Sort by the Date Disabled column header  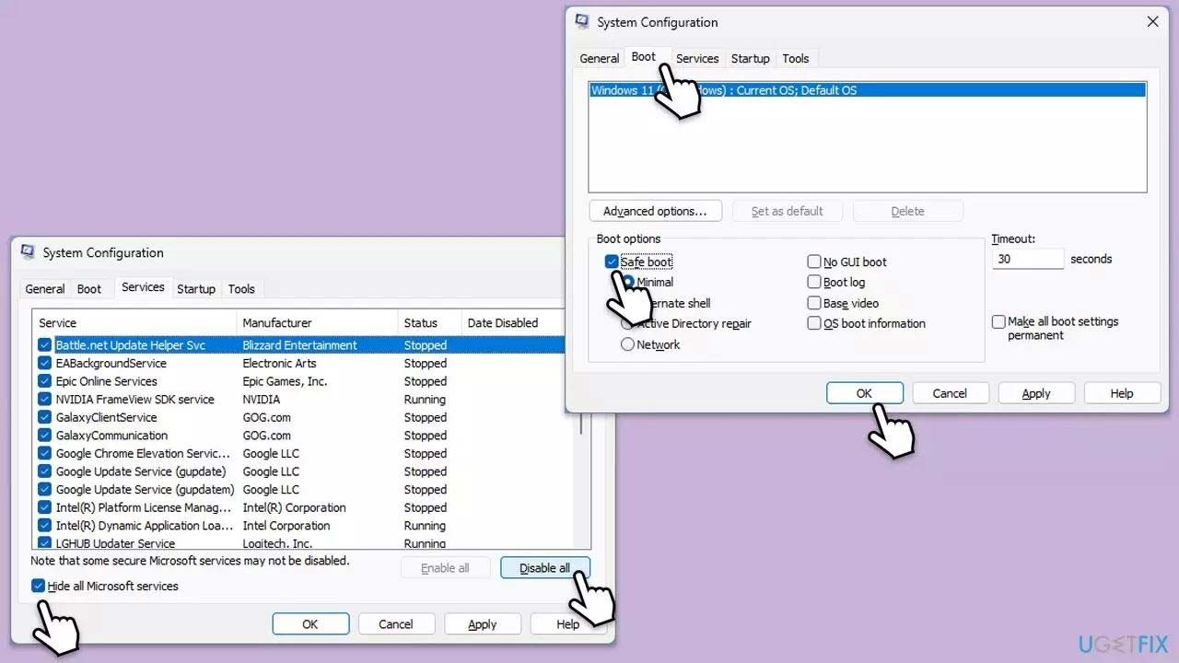coord(513,323)
